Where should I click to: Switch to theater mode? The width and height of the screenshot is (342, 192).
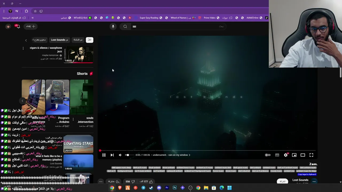[x=303, y=155]
